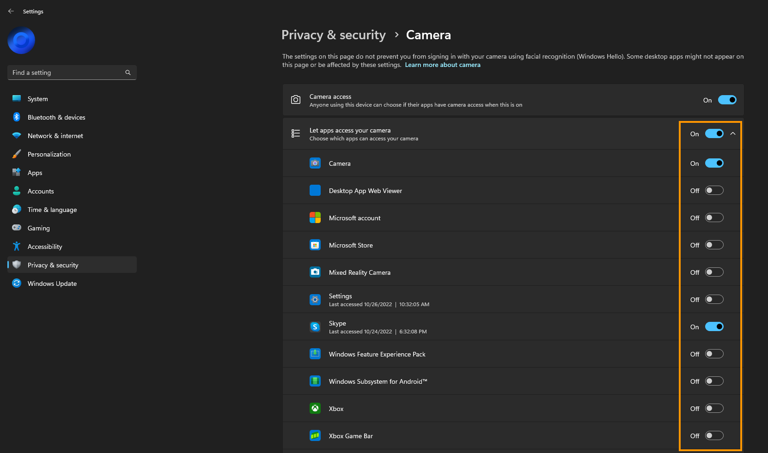Go to Bluetooth & devices settings
Screen dimensions: 768x453
pos(72,117)
